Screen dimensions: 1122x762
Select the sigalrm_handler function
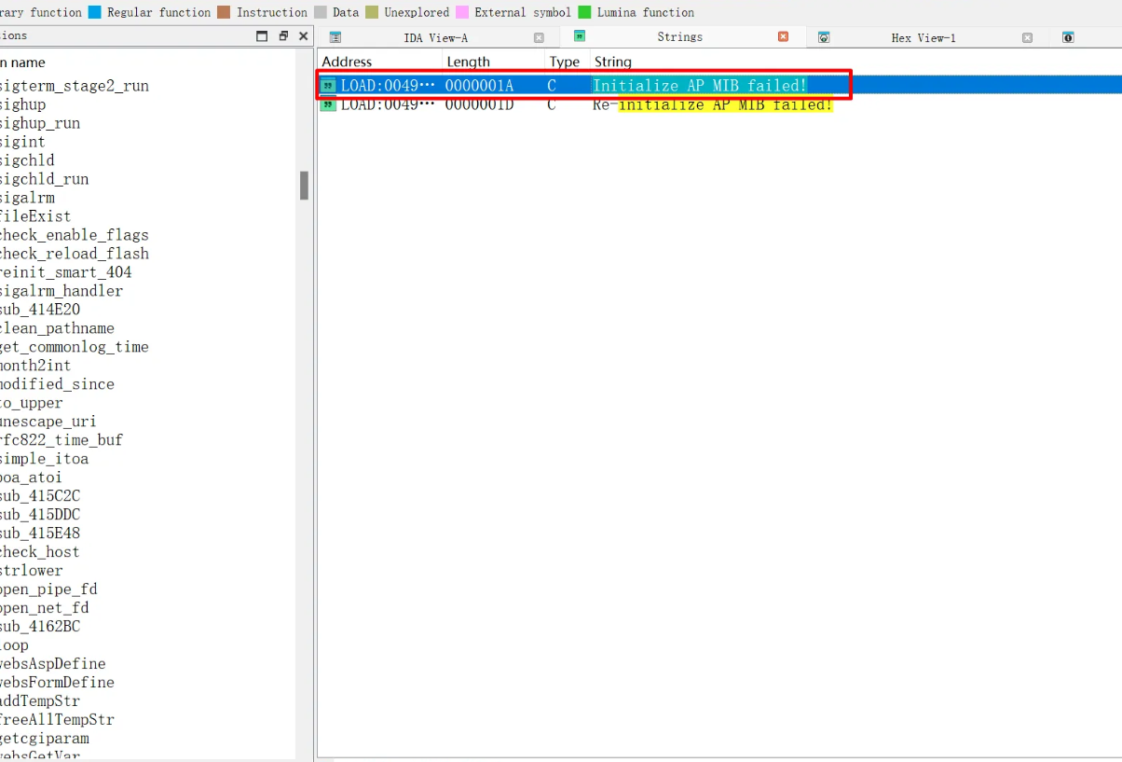pos(62,291)
